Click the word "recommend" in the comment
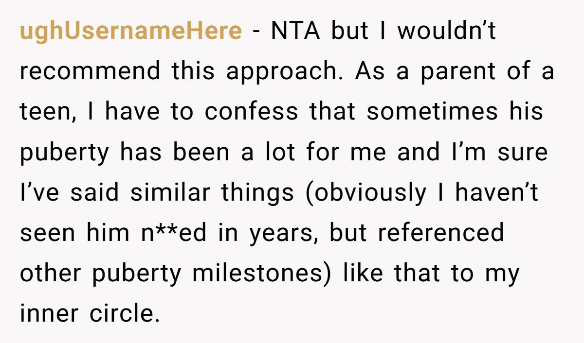The width and height of the screenshot is (584, 343). [90, 71]
